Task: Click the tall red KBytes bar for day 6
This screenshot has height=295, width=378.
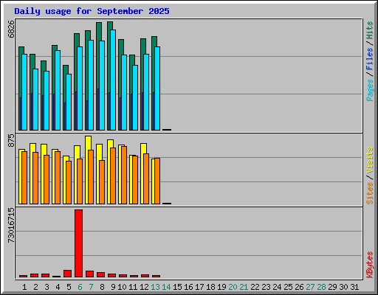Action: tap(79, 243)
